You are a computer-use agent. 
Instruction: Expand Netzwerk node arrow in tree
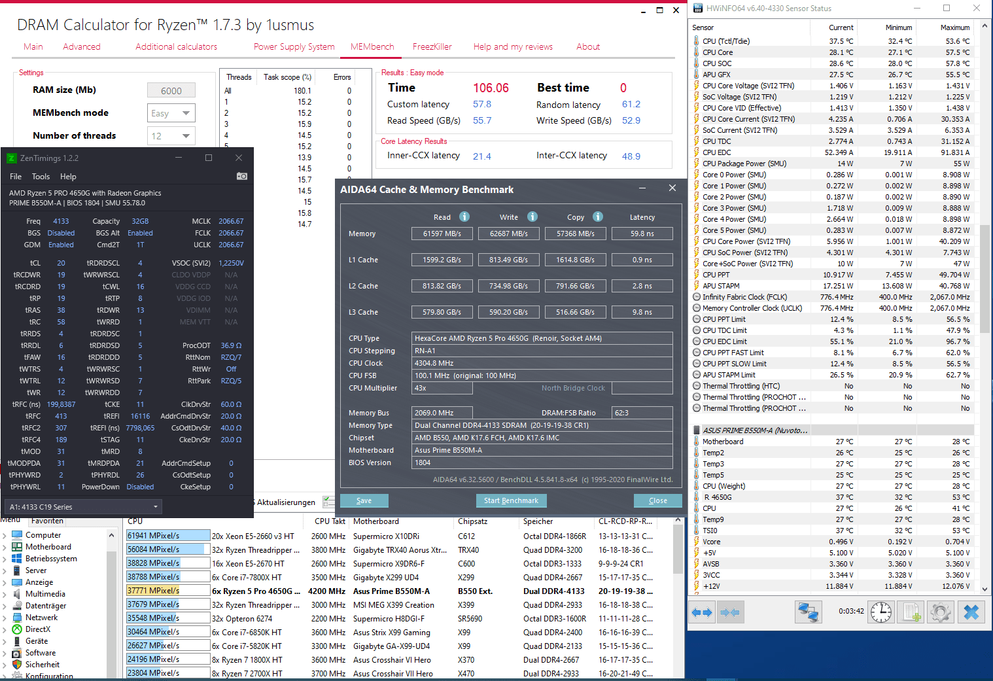pyautogui.click(x=5, y=618)
